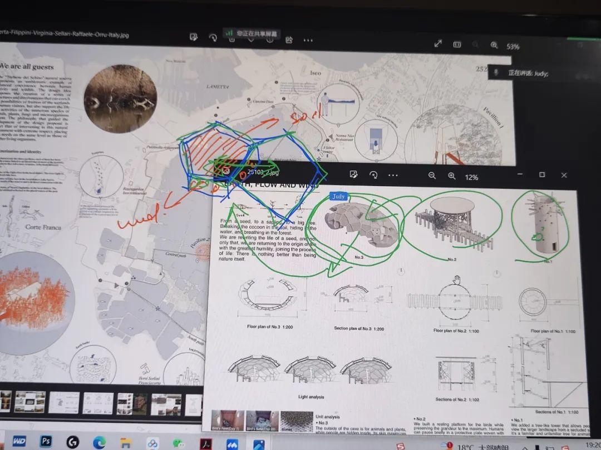Enter full screen with the diagonal arrows icon
The height and width of the screenshot is (450, 601).
pyautogui.click(x=438, y=43)
